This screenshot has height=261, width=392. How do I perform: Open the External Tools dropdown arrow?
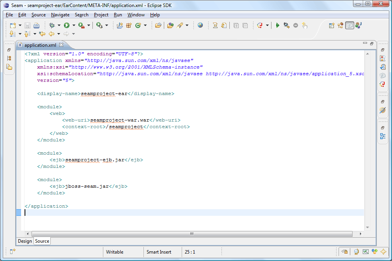coord(89,25)
